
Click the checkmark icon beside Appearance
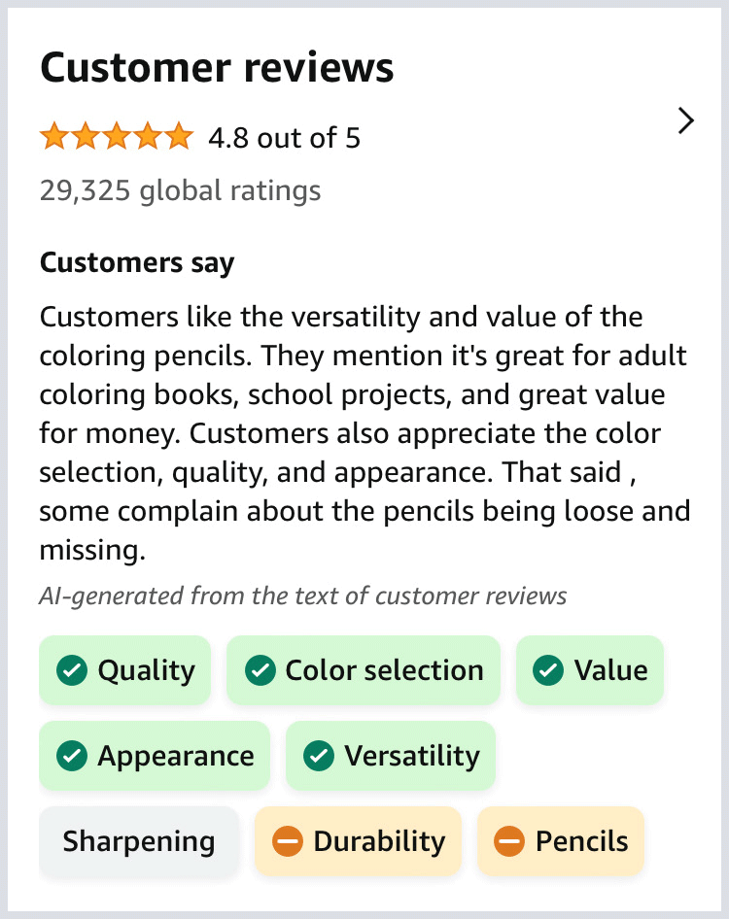[71, 755]
